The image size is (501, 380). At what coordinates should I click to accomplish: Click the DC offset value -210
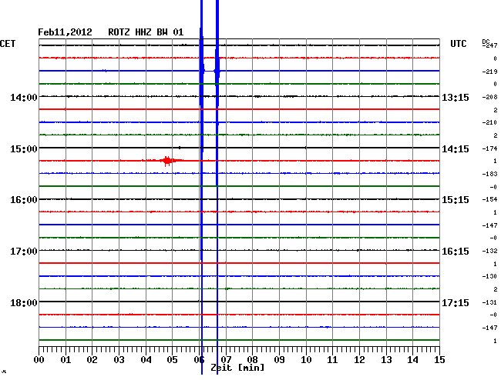click(x=489, y=123)
